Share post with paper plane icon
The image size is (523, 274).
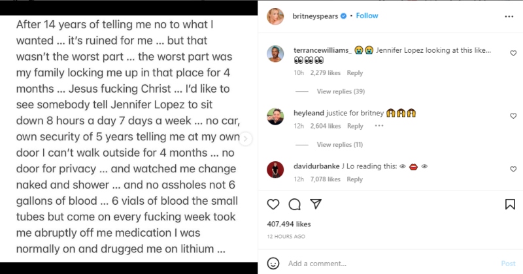(315, 205)
